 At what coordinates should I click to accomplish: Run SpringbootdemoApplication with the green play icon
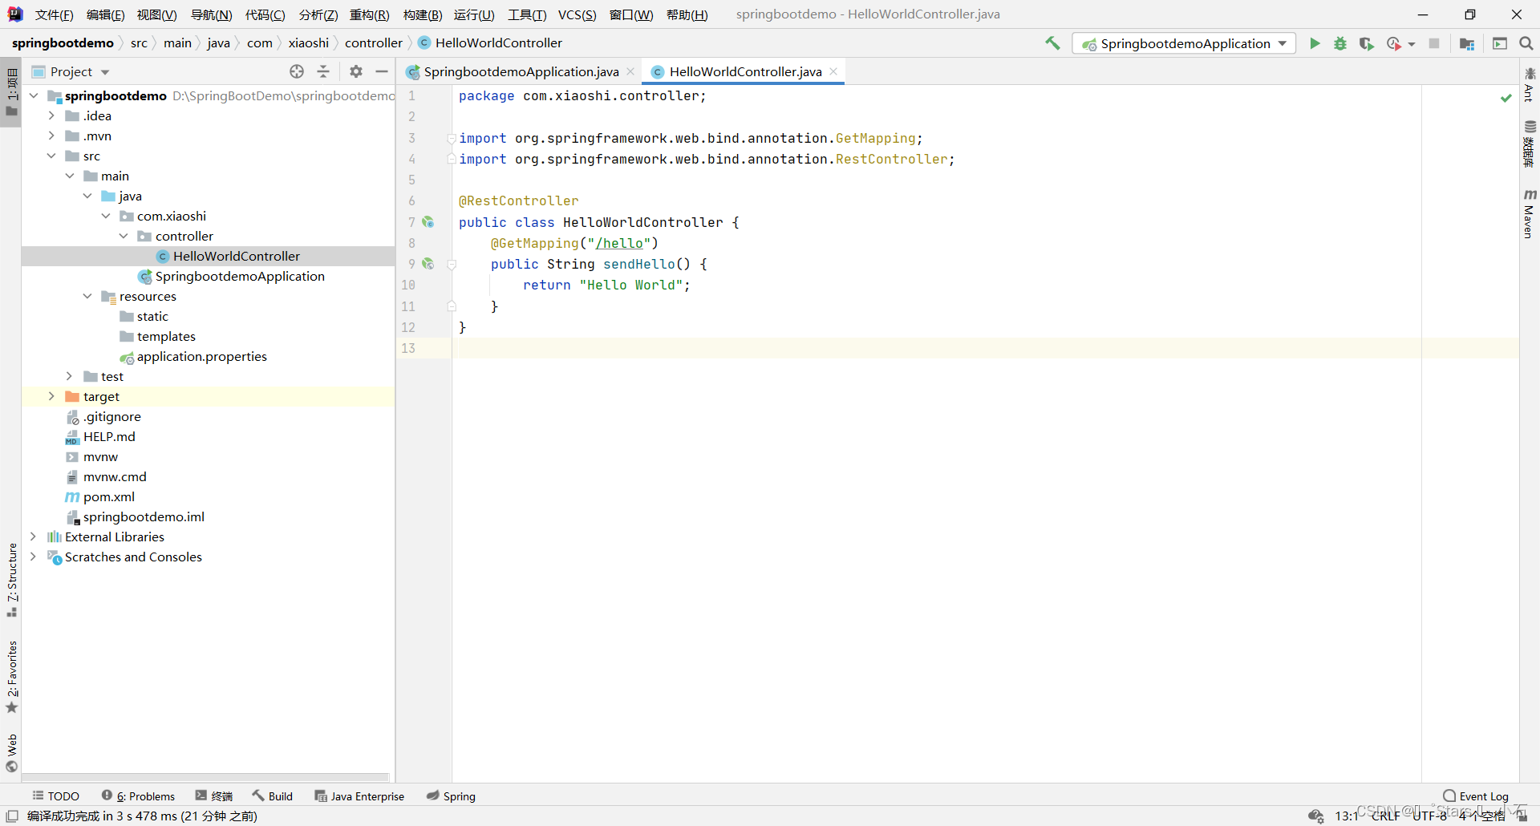(1315, 43)
